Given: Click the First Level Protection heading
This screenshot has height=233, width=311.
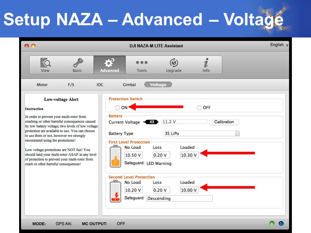Looking at the screenshot, I should click(x=129, y=142).
